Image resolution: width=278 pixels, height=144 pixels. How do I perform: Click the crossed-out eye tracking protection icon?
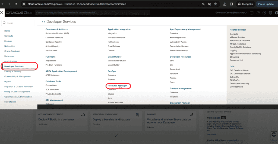[209, 4]
